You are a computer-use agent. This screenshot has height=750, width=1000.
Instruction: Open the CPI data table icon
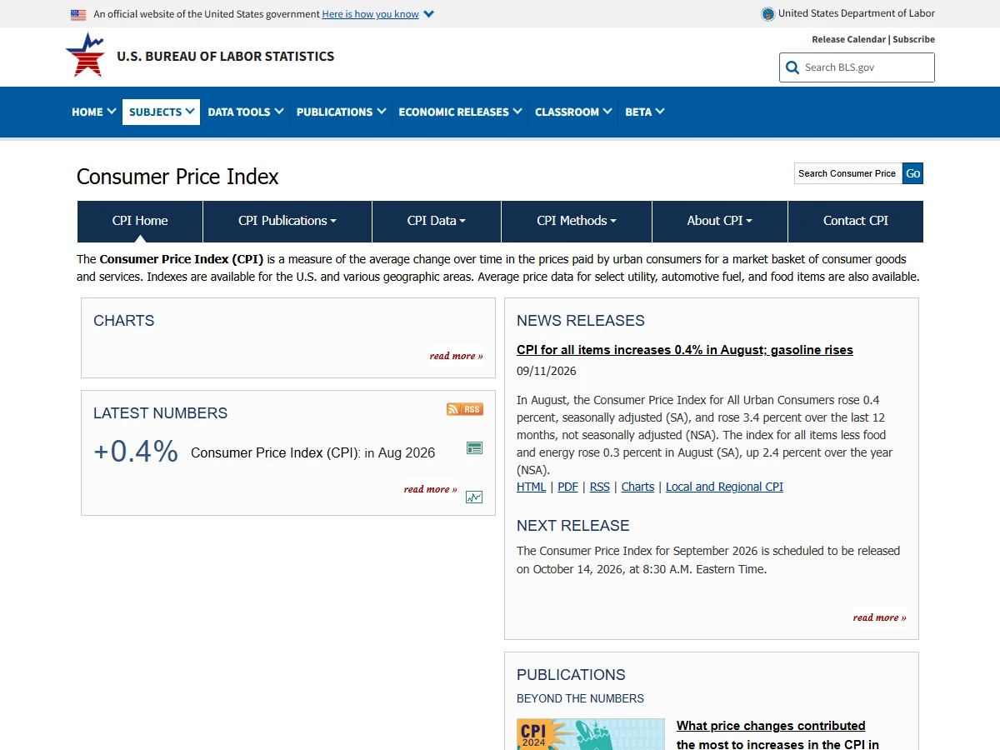[475, 448]
